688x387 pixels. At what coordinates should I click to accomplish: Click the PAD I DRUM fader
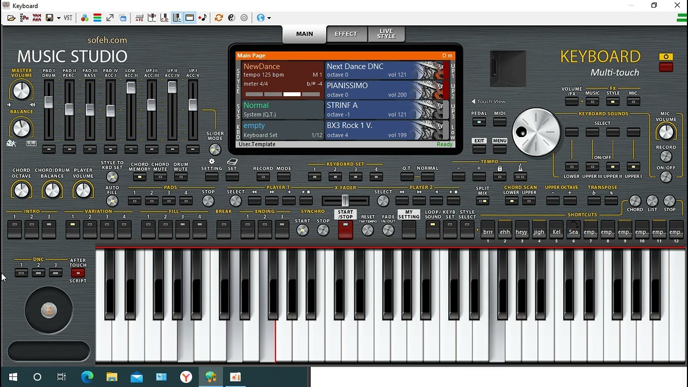point(48,102)
